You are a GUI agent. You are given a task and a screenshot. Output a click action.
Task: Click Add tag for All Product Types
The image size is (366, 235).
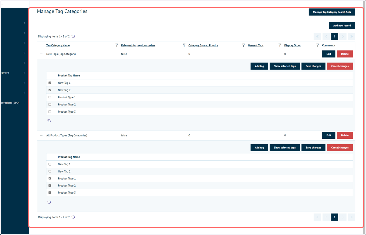tap(259, 148)
